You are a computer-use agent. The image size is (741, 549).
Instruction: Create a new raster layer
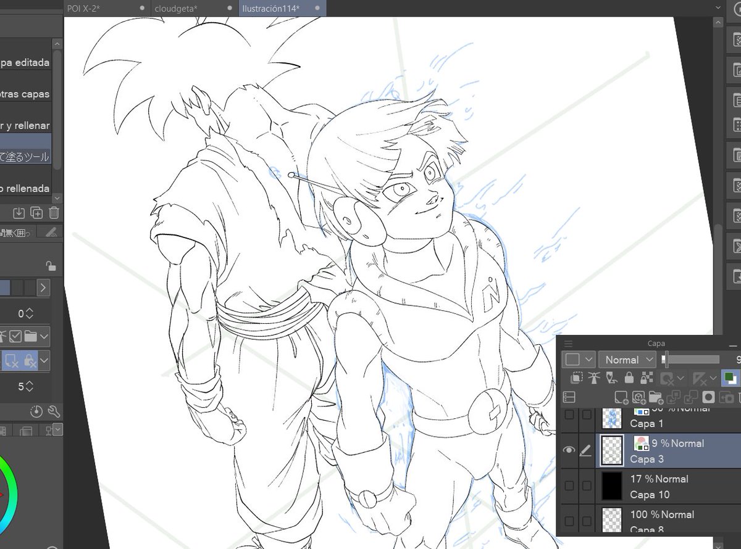621,398
